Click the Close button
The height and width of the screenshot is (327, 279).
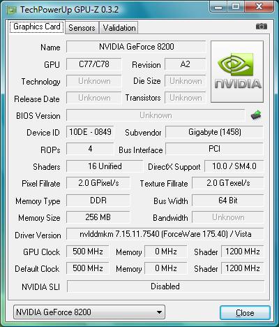click(x=245, y=312)
